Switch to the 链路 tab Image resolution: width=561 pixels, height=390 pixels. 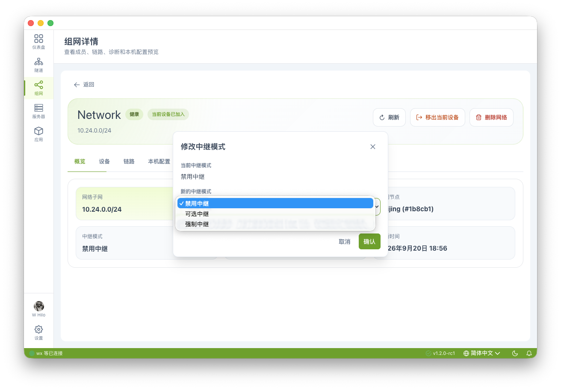[129, 161]
